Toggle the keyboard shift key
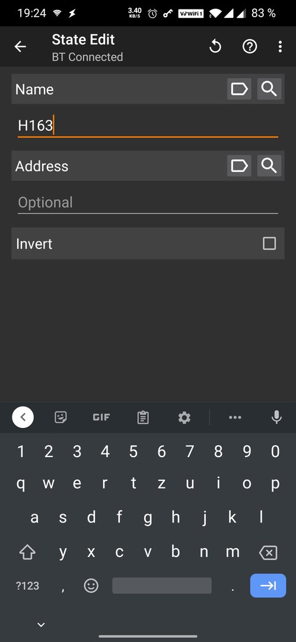This screenshot has height=642, width=296. [x=27, y=553]
